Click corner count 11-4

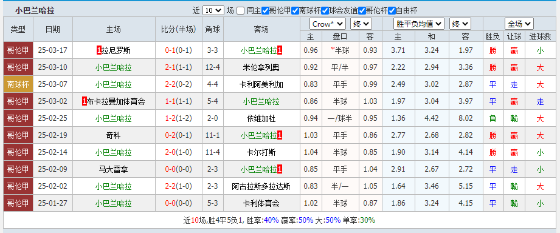tap(212, 152)
